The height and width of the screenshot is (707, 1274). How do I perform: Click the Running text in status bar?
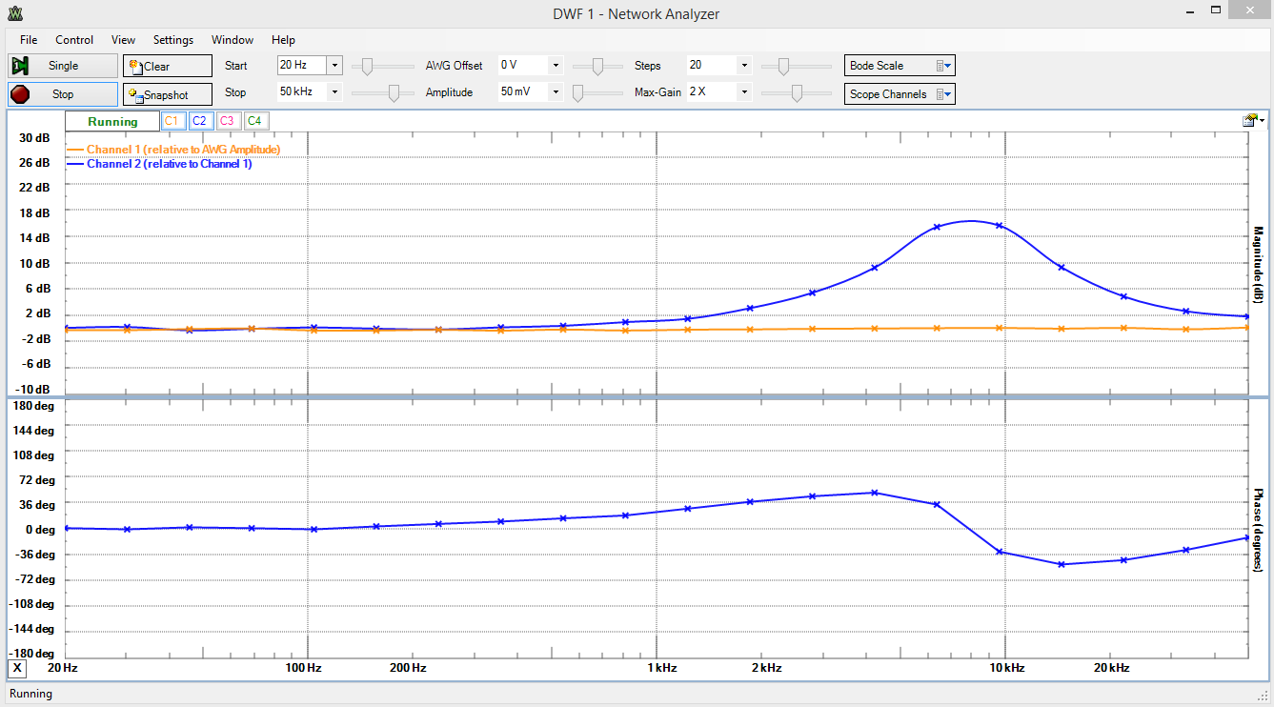pos(30,694)
